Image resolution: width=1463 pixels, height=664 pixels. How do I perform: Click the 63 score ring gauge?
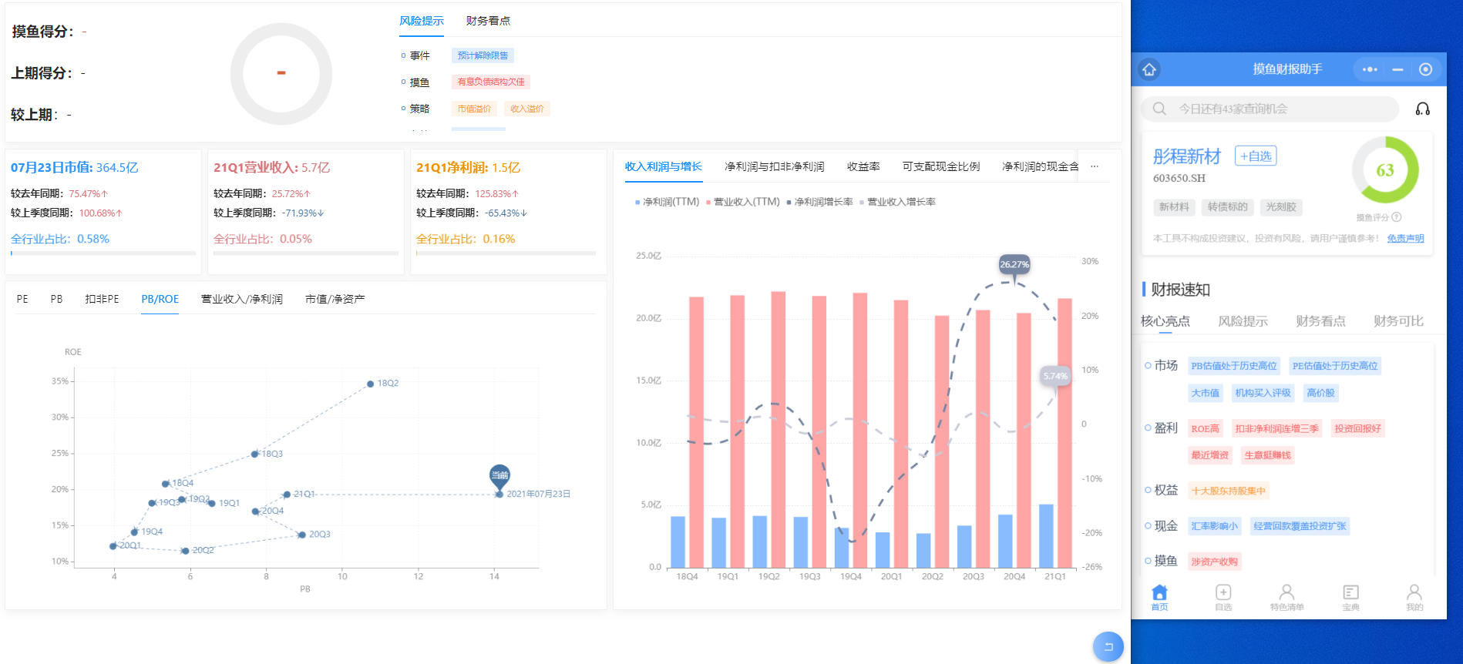click(1385, 170)
